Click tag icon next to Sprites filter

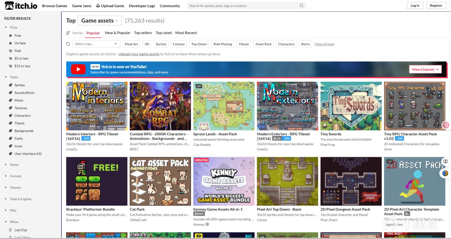[x=11, y=85]
